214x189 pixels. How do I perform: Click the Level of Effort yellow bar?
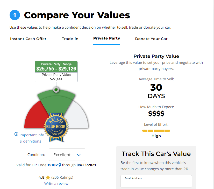coord(156,131)
